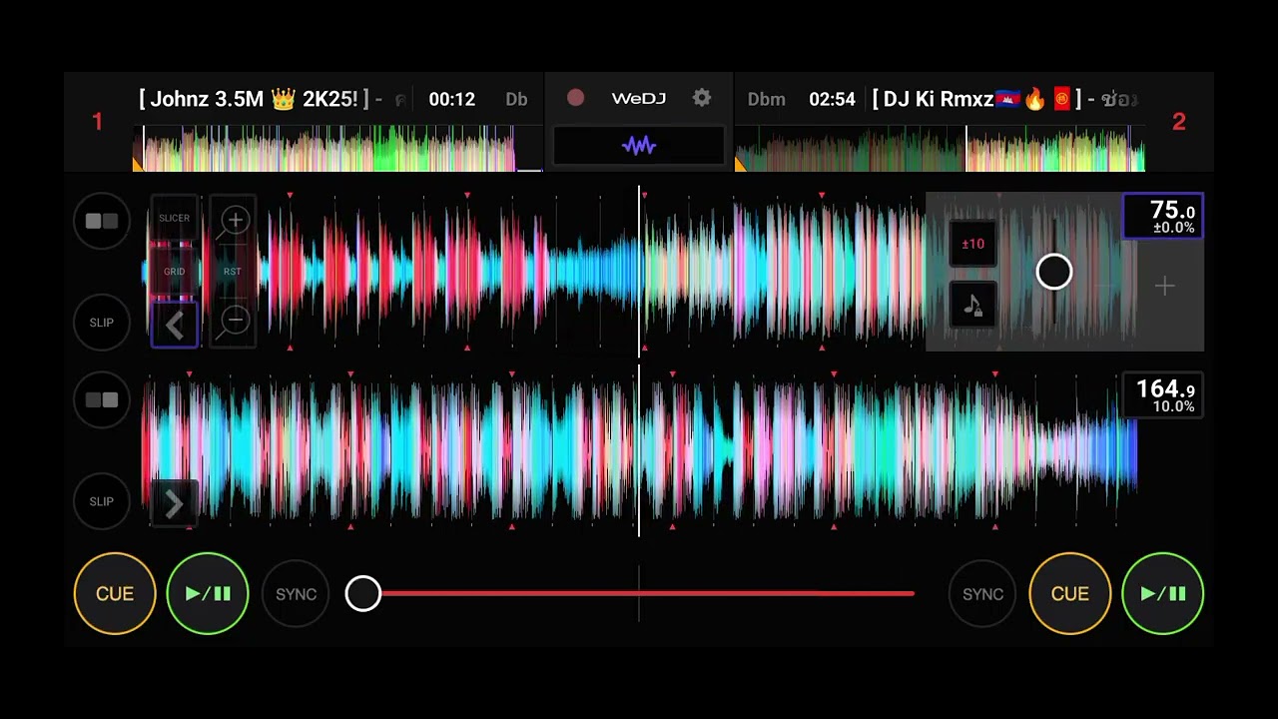This screenshot has width=1278, height=719.
Task: Enable SYNC on deck 1
Action: tap(296, 594)
